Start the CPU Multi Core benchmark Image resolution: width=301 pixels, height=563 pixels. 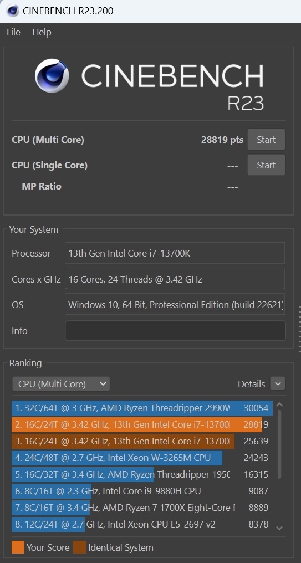266,140
